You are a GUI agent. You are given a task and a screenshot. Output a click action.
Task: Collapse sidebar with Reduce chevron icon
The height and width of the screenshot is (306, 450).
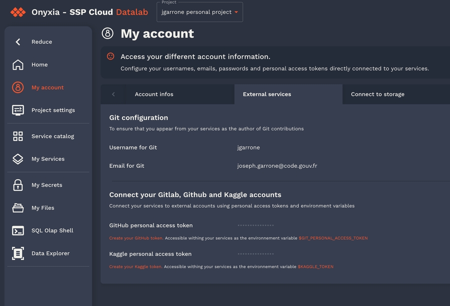(x=18, y=42)
